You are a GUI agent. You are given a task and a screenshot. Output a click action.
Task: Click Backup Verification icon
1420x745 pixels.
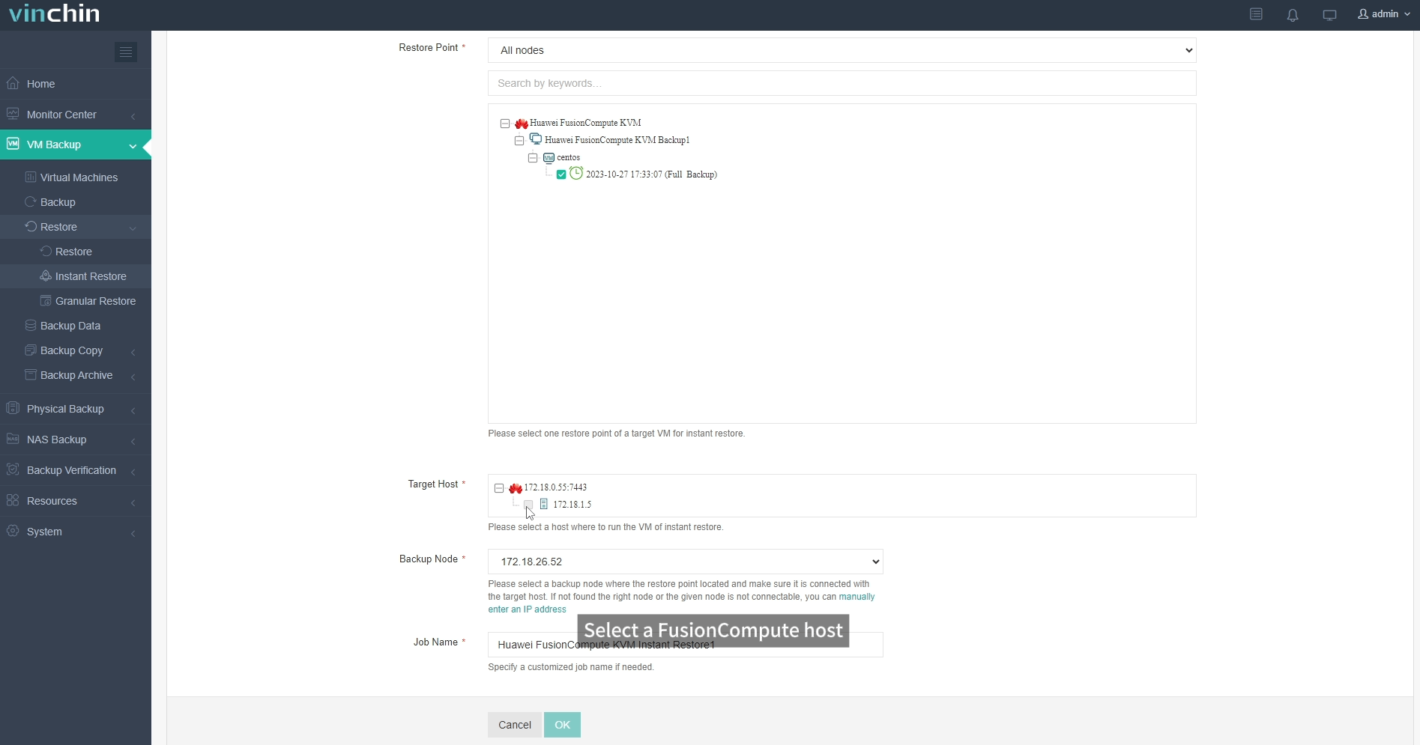(x=13, y=469)
